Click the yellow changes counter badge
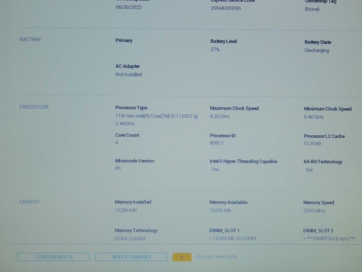The height and width of the screenshot is (272, 362). click(182, 257)
